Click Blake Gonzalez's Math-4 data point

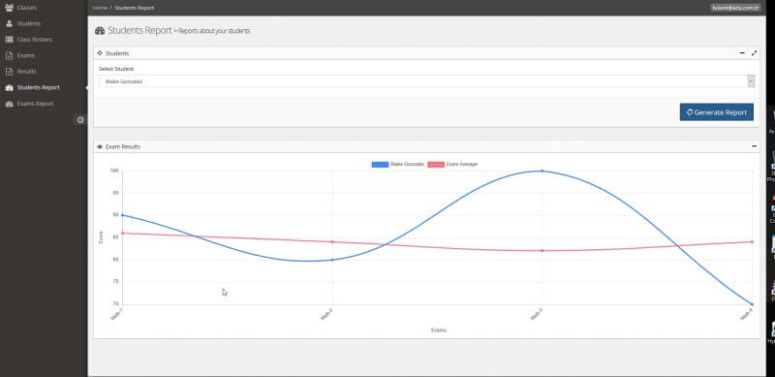752,303
